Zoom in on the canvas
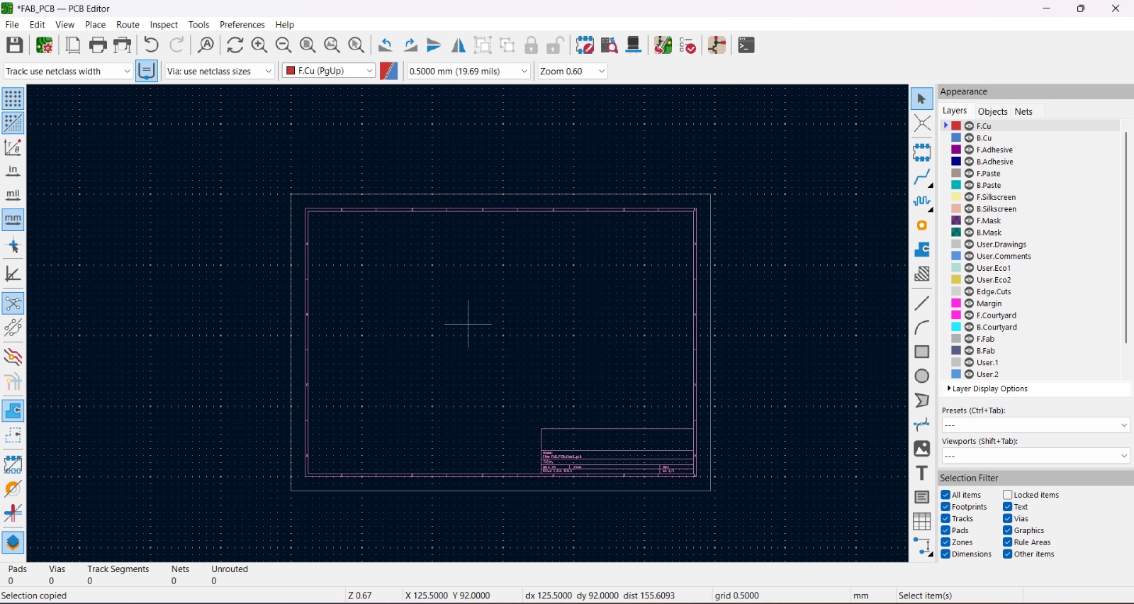 click(x=259, y=45)
